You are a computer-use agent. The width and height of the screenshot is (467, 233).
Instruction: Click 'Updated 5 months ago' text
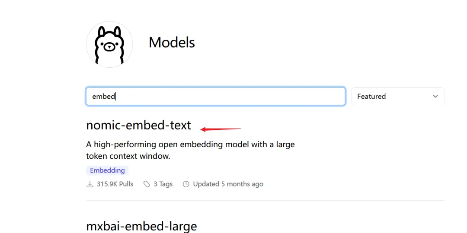[x=228, y=184]
